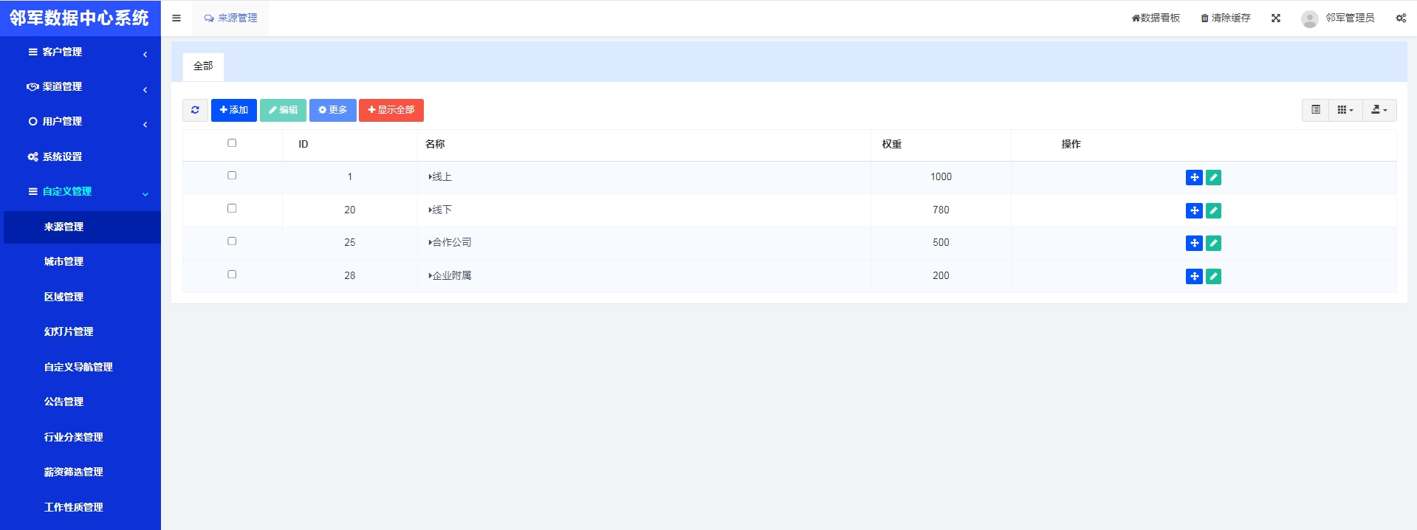Image resolution: width=1417 pixels, height=530 pixels.
Task: Open 城市管理 in the sidebar
Action: click(x=64, y=261)
